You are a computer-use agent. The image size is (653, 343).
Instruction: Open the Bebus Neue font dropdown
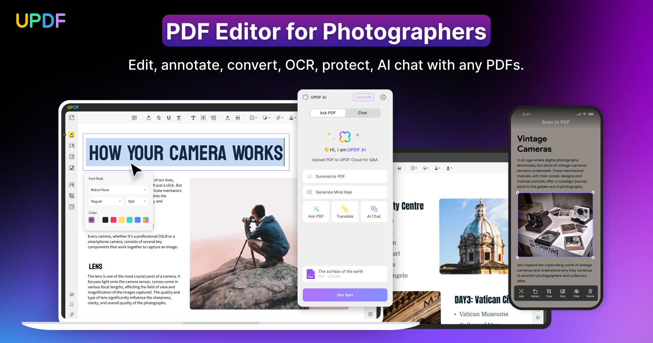[118, 190]
